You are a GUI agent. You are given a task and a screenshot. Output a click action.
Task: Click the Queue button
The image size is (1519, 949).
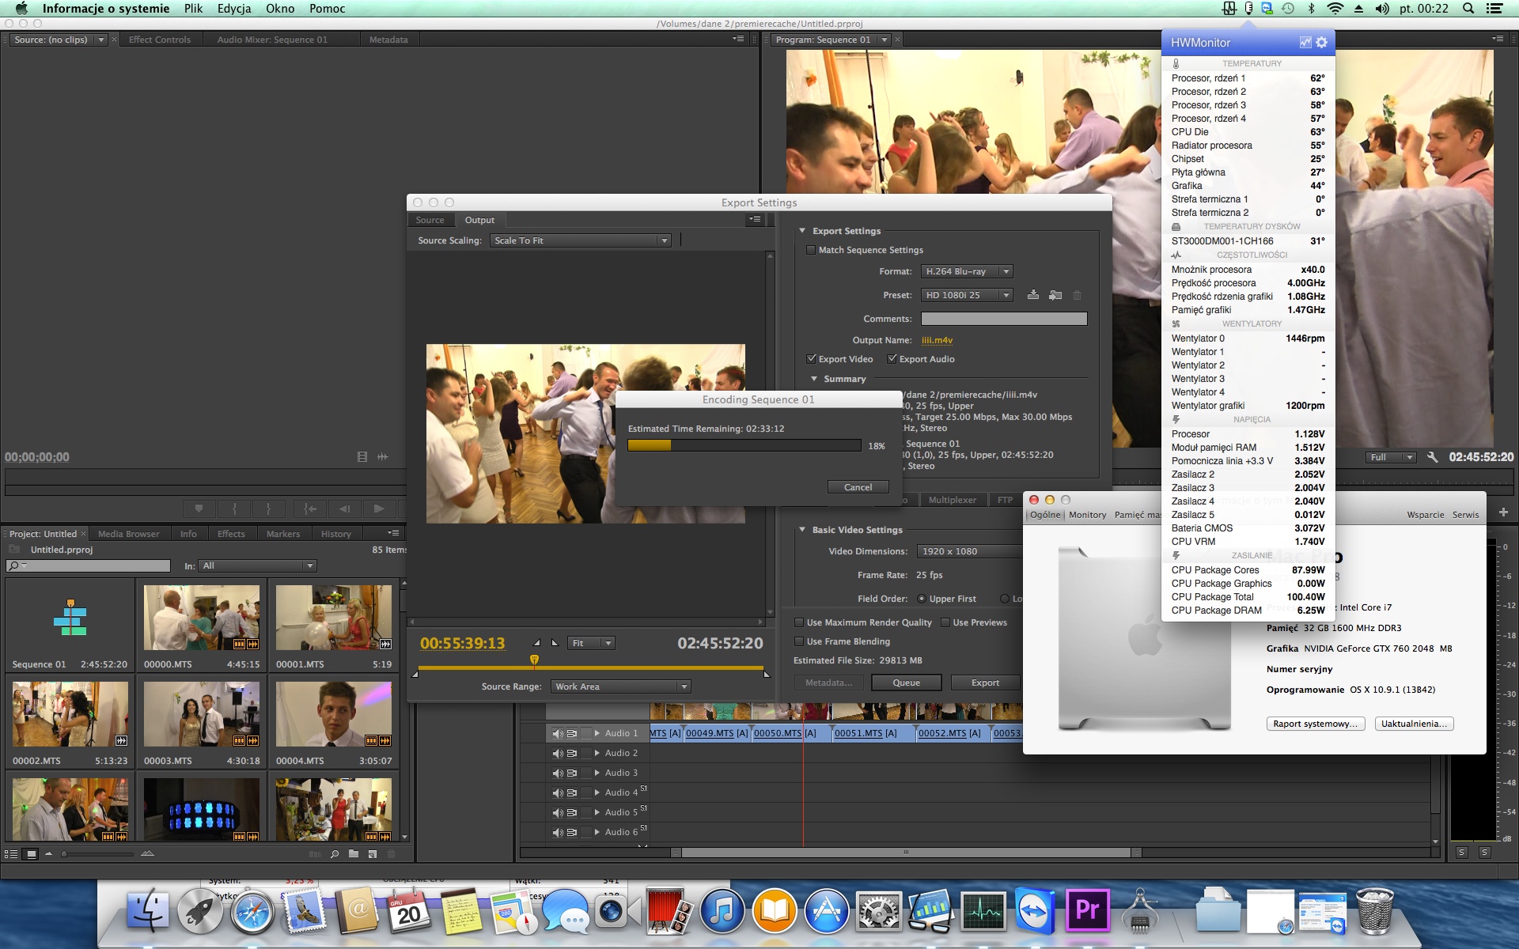906,682
